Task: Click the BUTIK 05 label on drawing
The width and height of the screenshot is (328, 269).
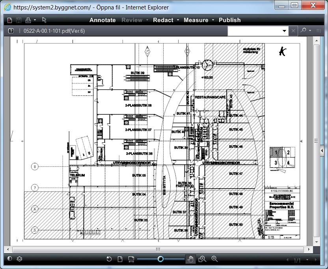Action: (139, 175)
